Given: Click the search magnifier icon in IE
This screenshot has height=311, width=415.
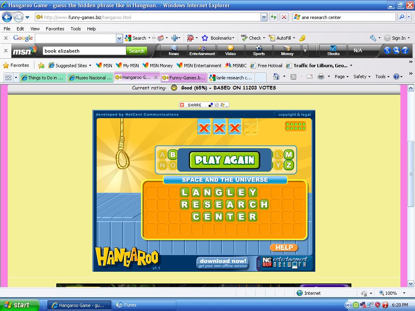Looking at the screenshot, I should pyautogui.click(x=402, y=17).
